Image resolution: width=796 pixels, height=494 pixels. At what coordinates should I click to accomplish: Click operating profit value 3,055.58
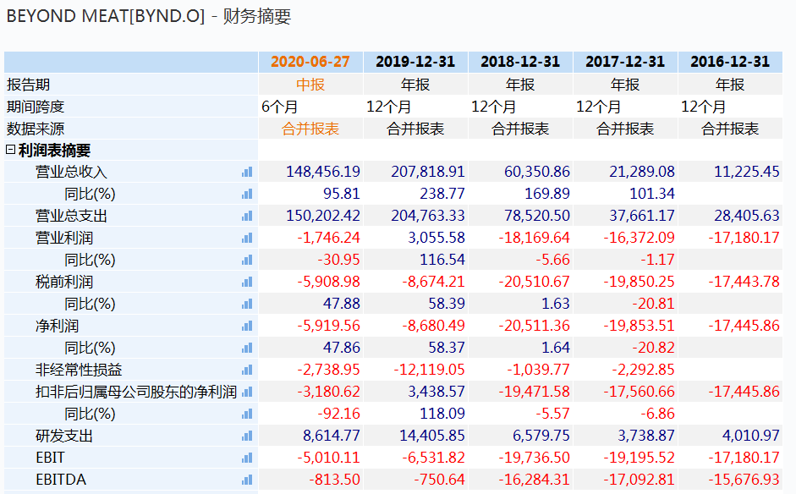coord(436,238)
